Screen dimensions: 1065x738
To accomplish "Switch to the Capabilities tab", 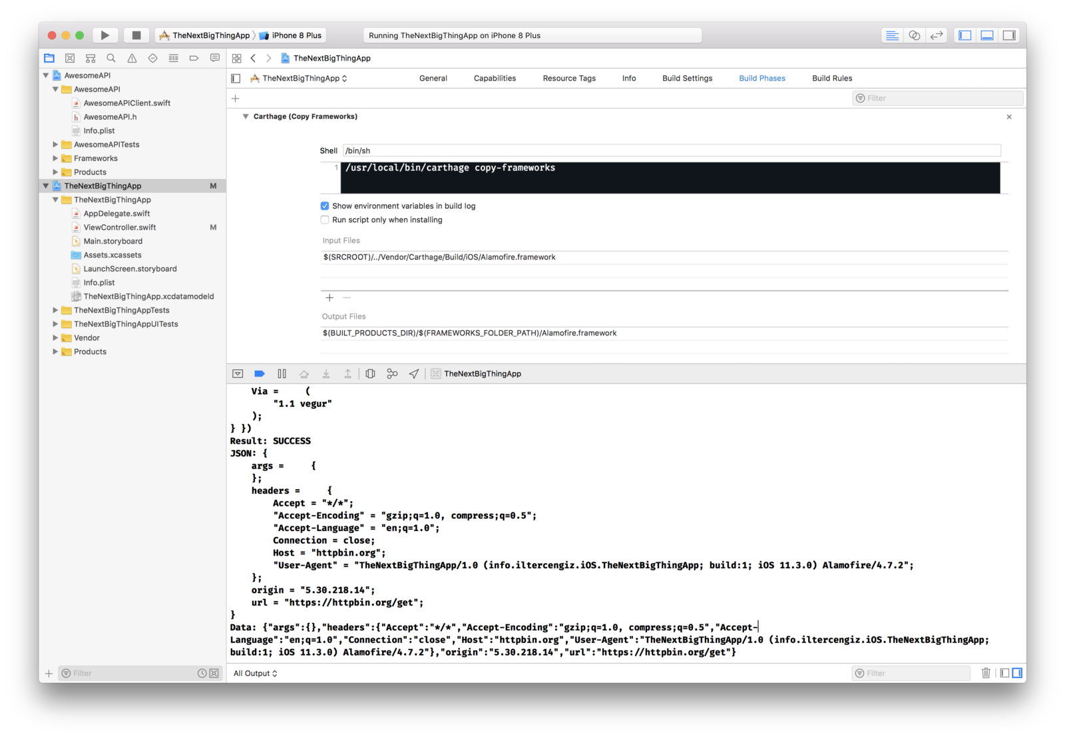I will click(495, 78).
